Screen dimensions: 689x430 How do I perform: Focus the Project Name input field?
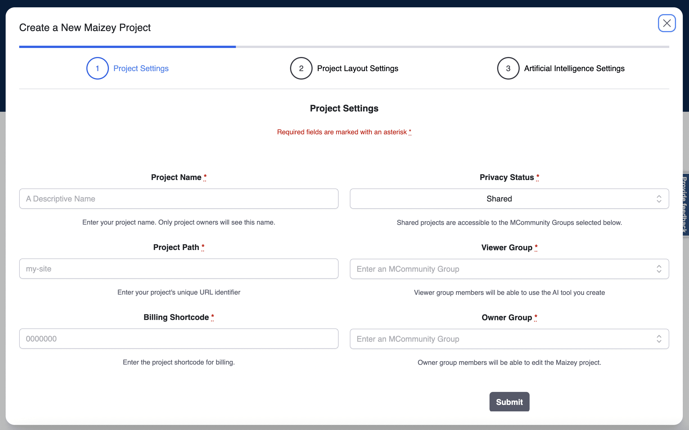[179, 199]
